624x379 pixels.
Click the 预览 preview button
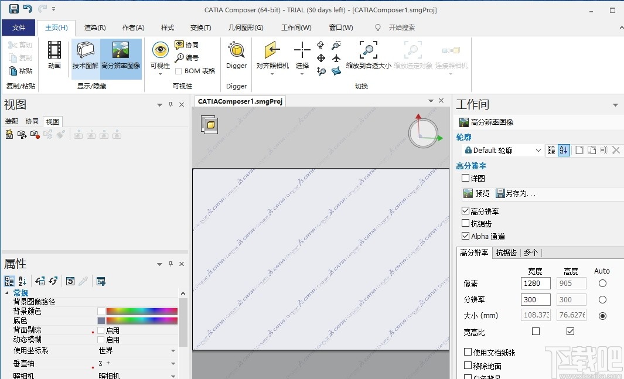click(x=476, y=193)
